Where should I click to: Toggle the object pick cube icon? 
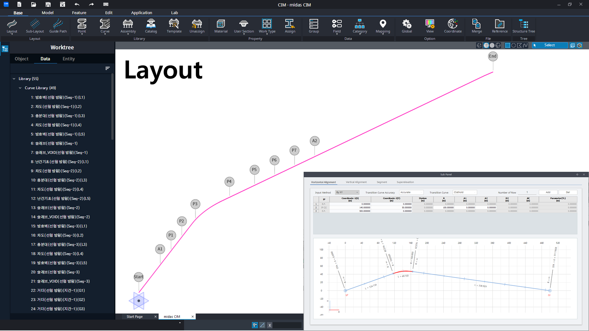pyautogui.click(x=580, y=45)
